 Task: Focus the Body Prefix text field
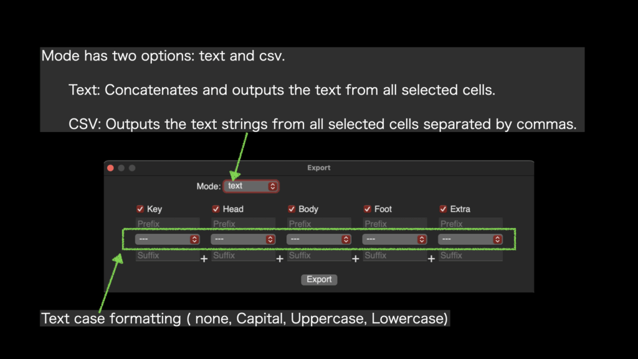tap(319, 224)
